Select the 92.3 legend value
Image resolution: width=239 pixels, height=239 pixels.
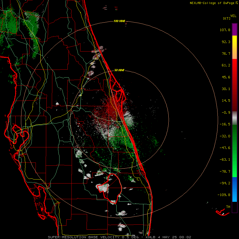point(226,42)
